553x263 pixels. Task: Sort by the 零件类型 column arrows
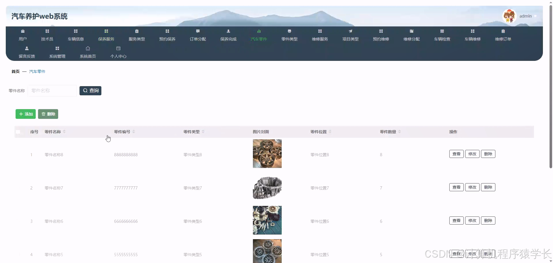(x=203, y=131)
